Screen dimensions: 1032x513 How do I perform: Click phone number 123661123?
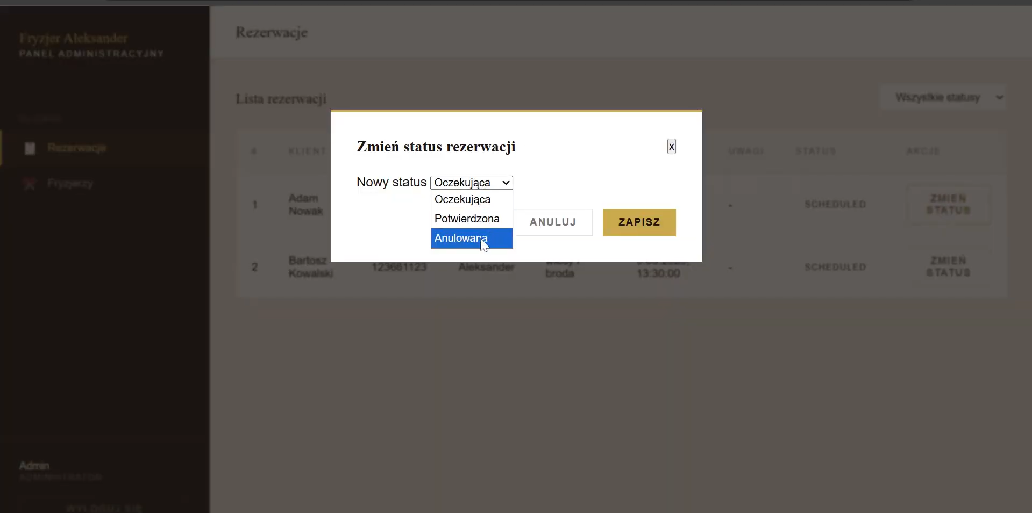tap(399, 267)
